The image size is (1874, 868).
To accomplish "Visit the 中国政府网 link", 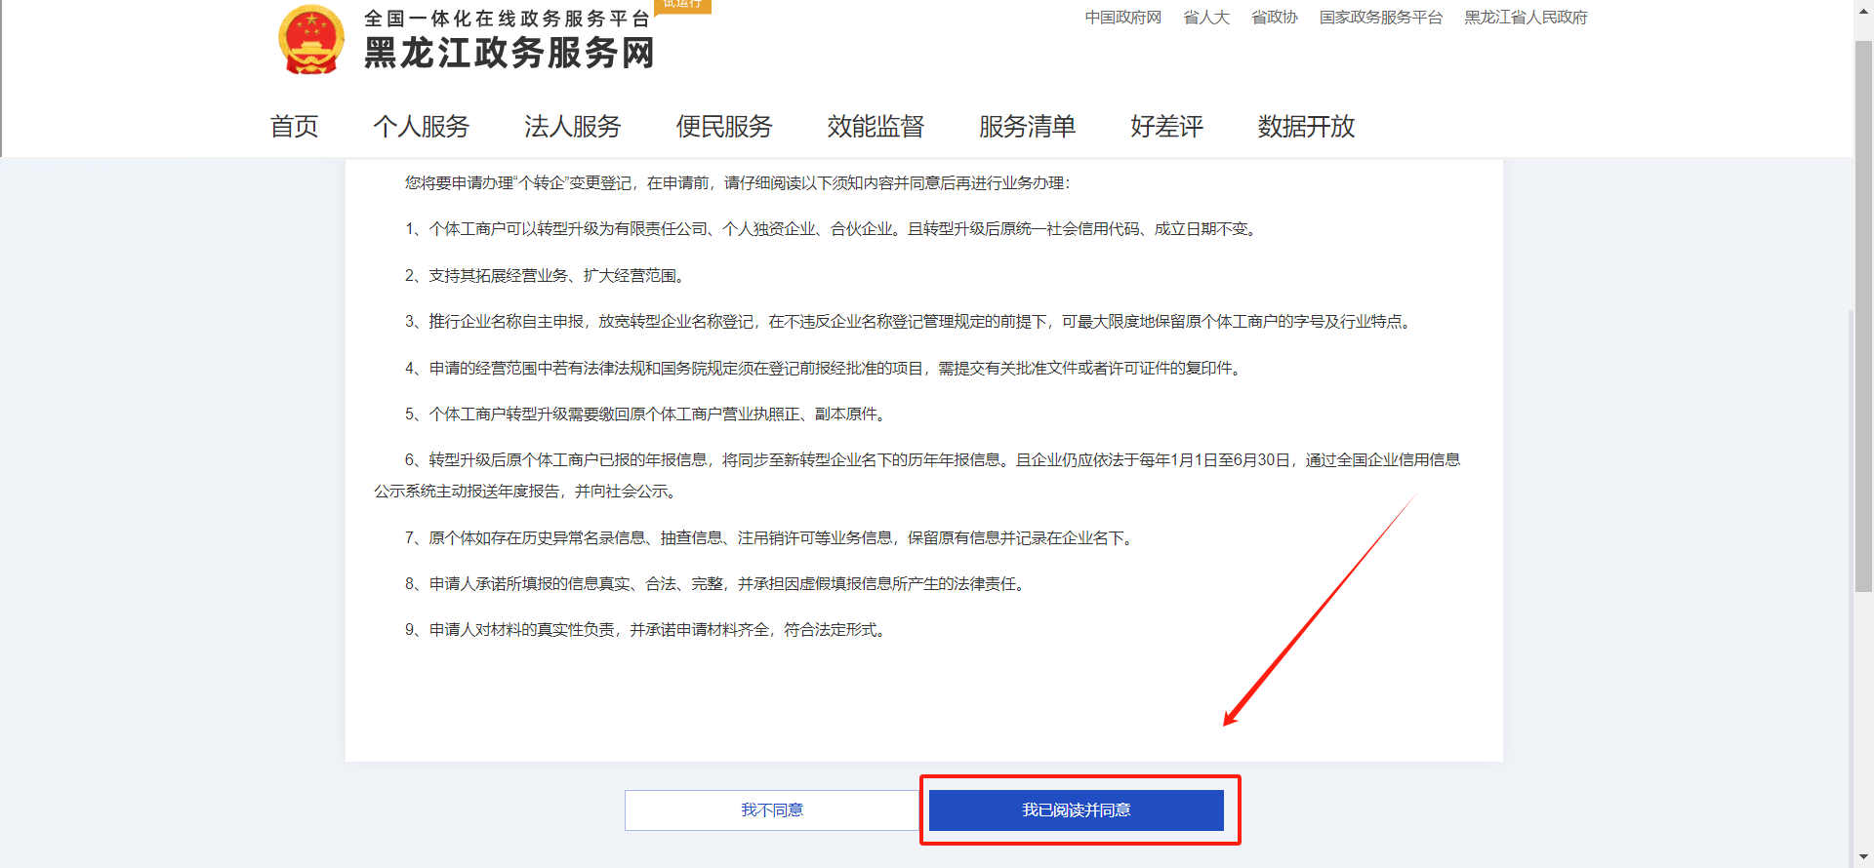I will tap(1122, 18).
